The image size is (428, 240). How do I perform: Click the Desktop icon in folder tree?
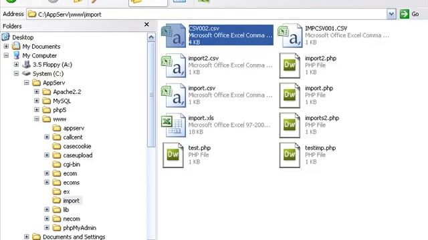pos(6,37)
